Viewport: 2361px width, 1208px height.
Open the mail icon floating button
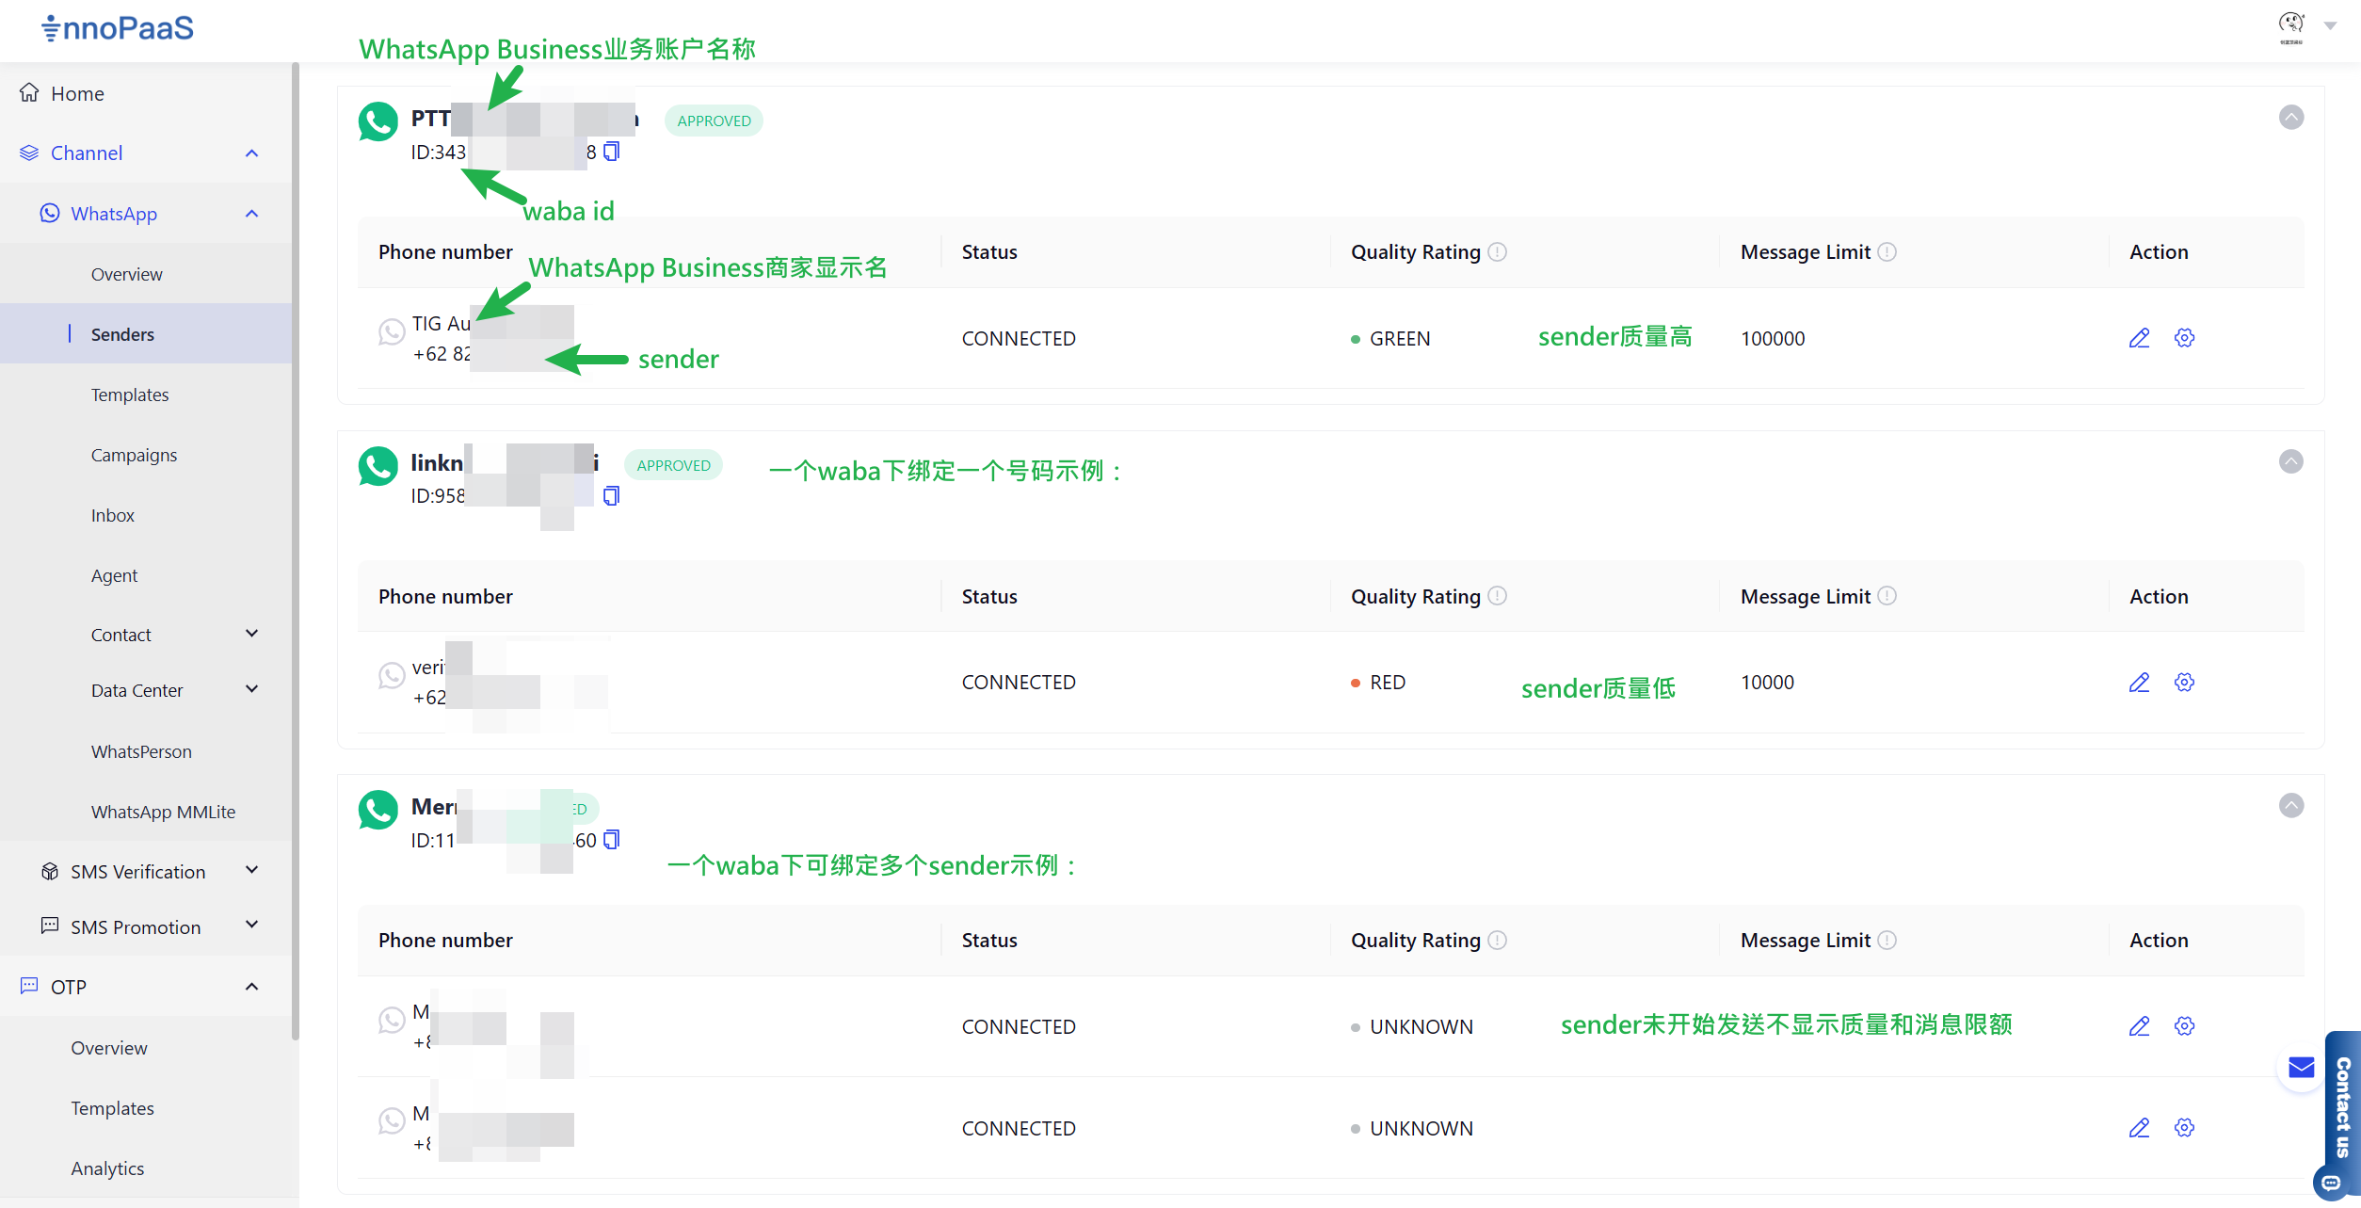pyautogui.click(x=2301, y=1067)
